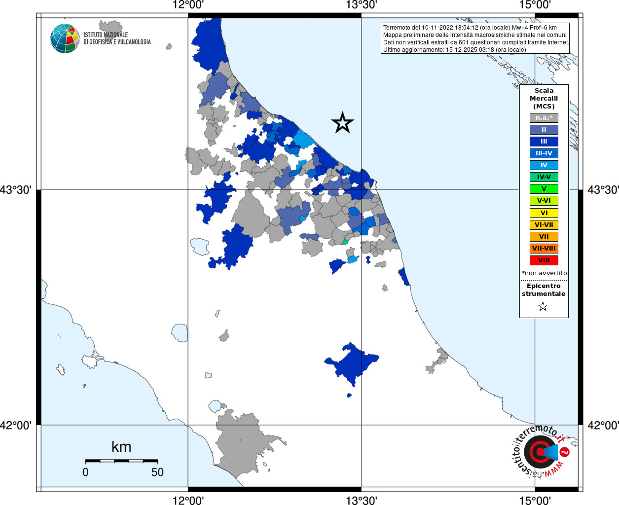This screenshot has width=619, height=505.
Task: Click the 'Epicentro strumentale' label
Action: click(x=544, y=290)
